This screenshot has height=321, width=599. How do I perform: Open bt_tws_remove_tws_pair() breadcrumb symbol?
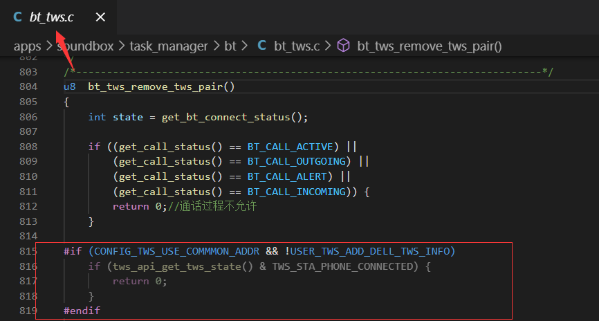point(430,46)
